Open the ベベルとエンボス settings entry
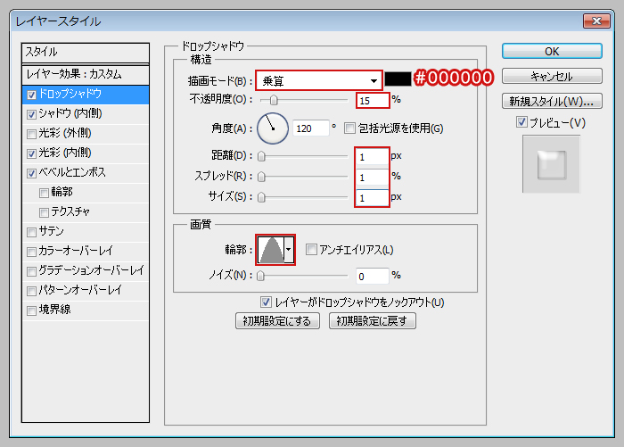The width and height of the screenshot is (624, 447). click(86, 173)
